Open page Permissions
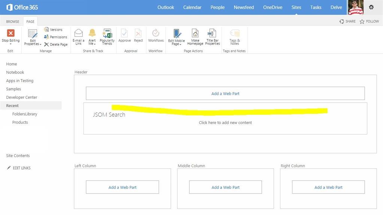The width and height of the screenshot is (383, 215). pos(55,37)
